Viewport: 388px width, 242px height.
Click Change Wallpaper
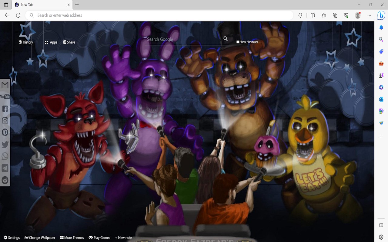40,238
